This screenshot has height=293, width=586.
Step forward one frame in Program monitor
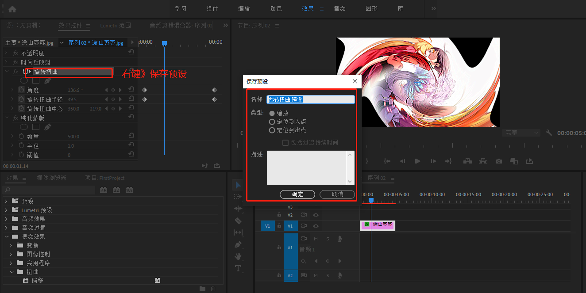coord(433,161)
